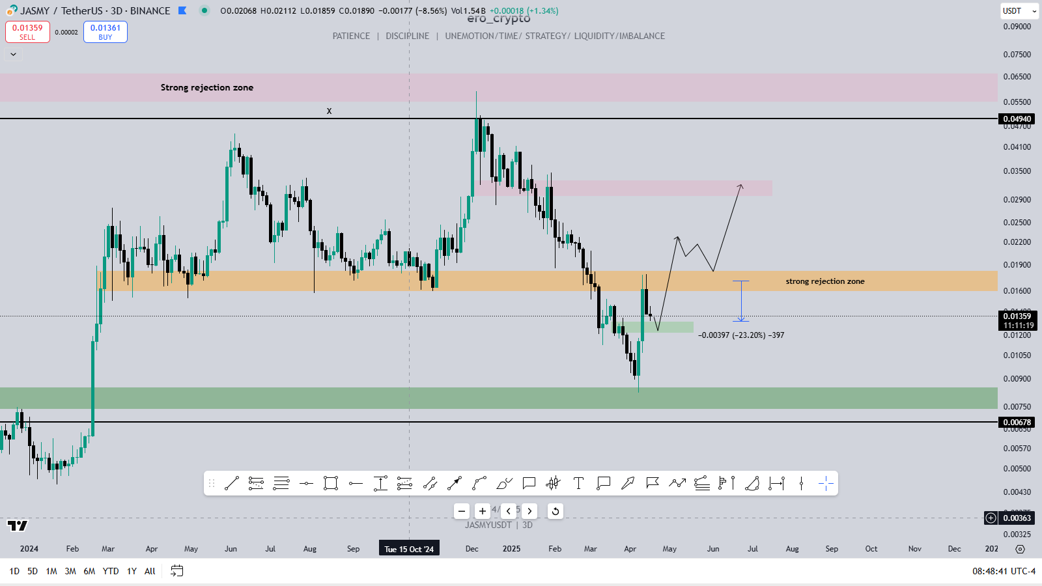Image resolution: width=1042 pixels, height=586 pixels.
Task: Click the JASMY symbol logo icon
Action: click(12, 10)
